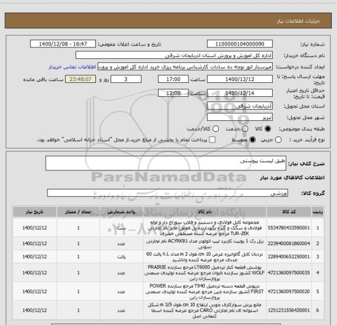Click the validity hour field 12:00
337x325 pixels.
pyautogui.click(x=173, y=93)
